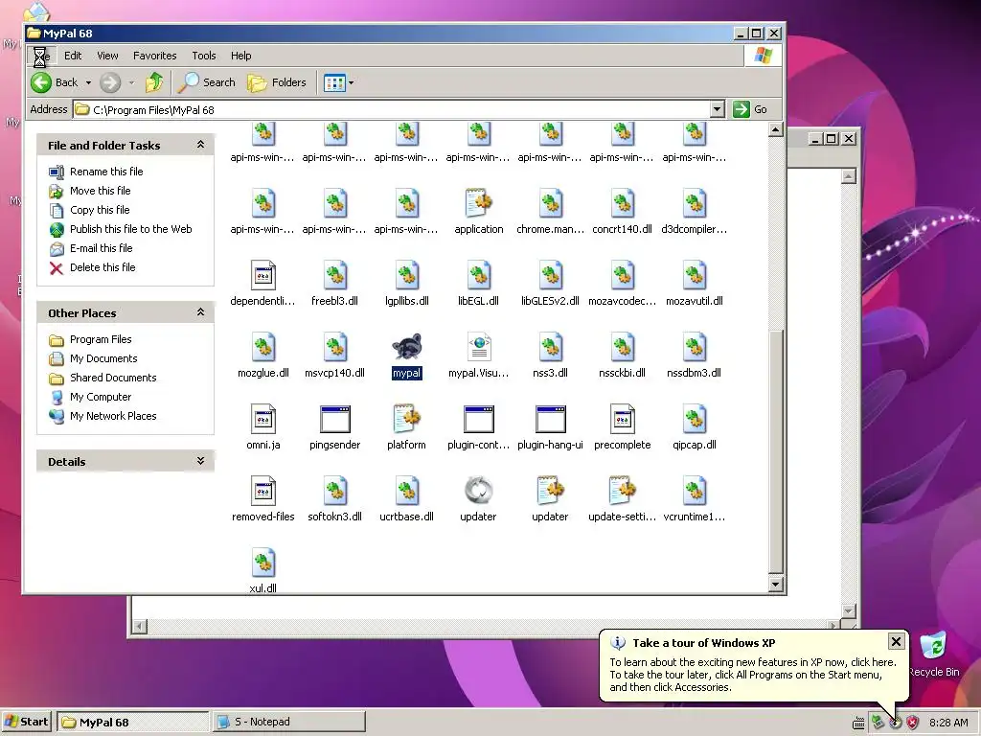This screenshot has height=736, width=981.
Task: Select the precomplete file icon
Action: click(623, 419)
